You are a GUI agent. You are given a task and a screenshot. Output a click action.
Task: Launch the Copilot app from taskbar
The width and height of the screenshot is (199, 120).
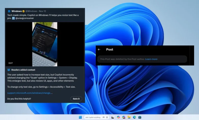click(118, 117)
